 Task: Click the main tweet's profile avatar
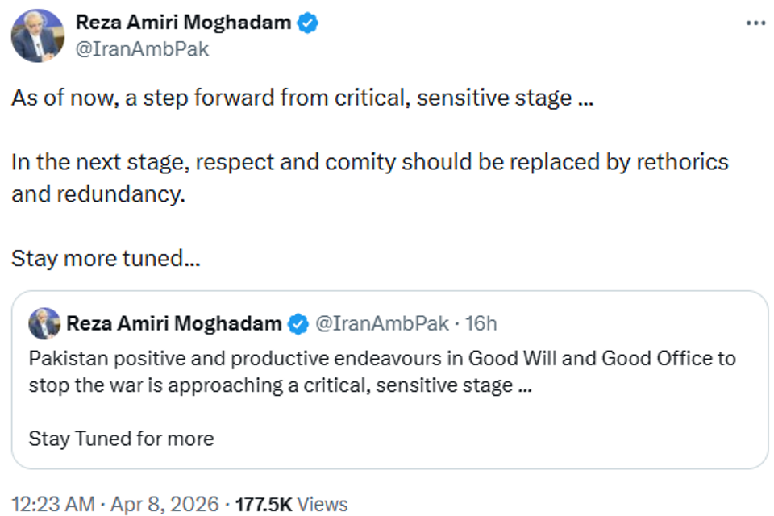(38, 35)
